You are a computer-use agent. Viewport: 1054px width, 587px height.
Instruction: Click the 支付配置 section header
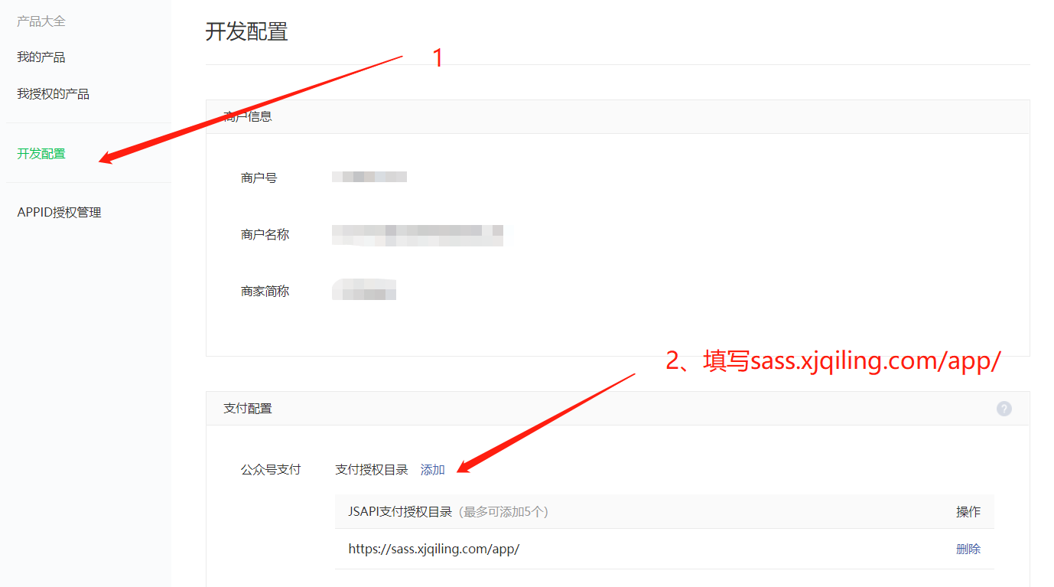pos(248,409)
